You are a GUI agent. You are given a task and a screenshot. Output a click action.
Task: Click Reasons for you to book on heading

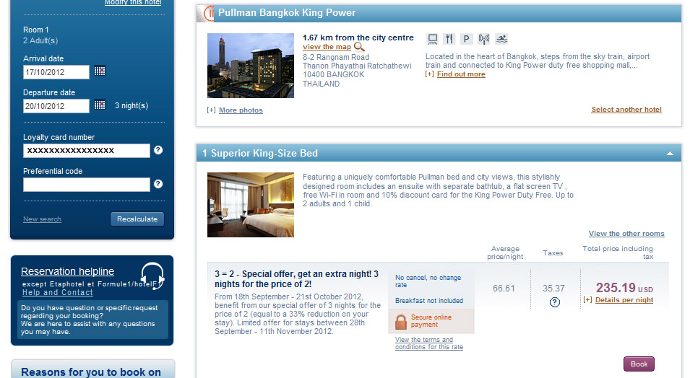(x=91, y=372)
